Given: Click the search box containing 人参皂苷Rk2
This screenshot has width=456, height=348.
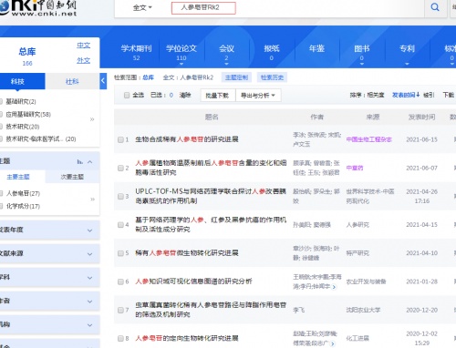Looking at the screenshot, I should [x=203, y=8].
